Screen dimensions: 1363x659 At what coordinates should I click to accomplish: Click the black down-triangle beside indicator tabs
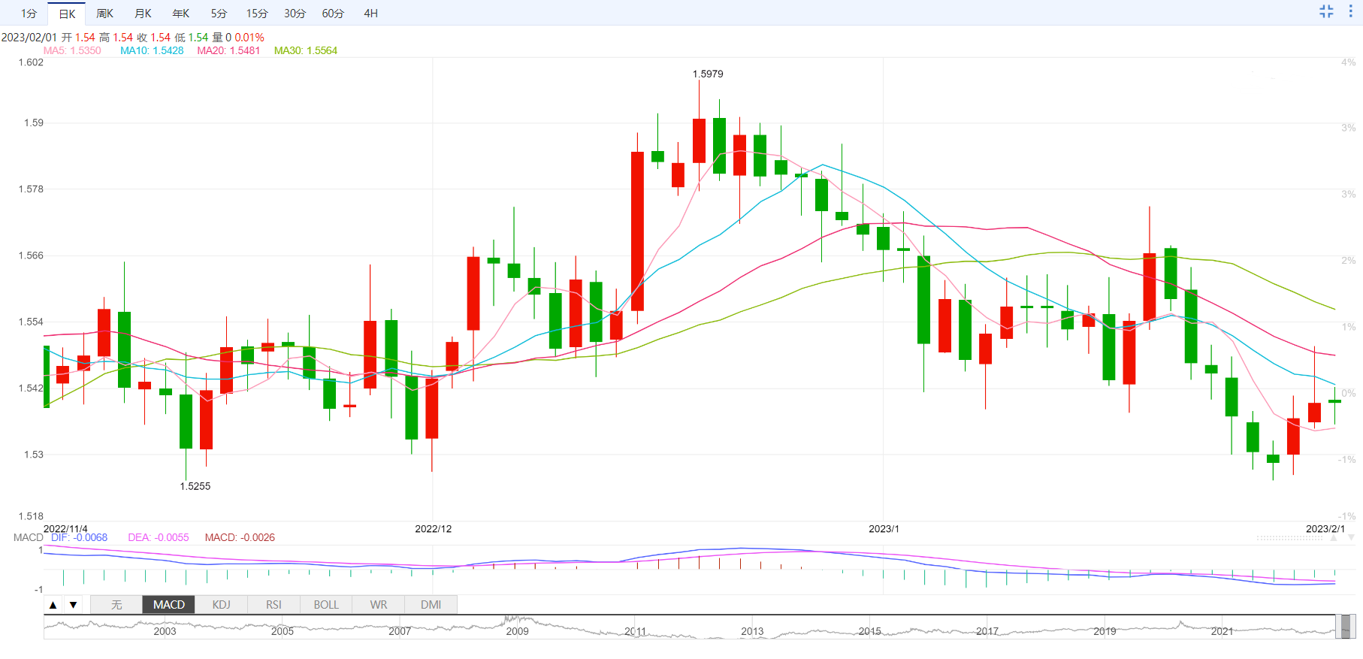click(x=73, y=605)
